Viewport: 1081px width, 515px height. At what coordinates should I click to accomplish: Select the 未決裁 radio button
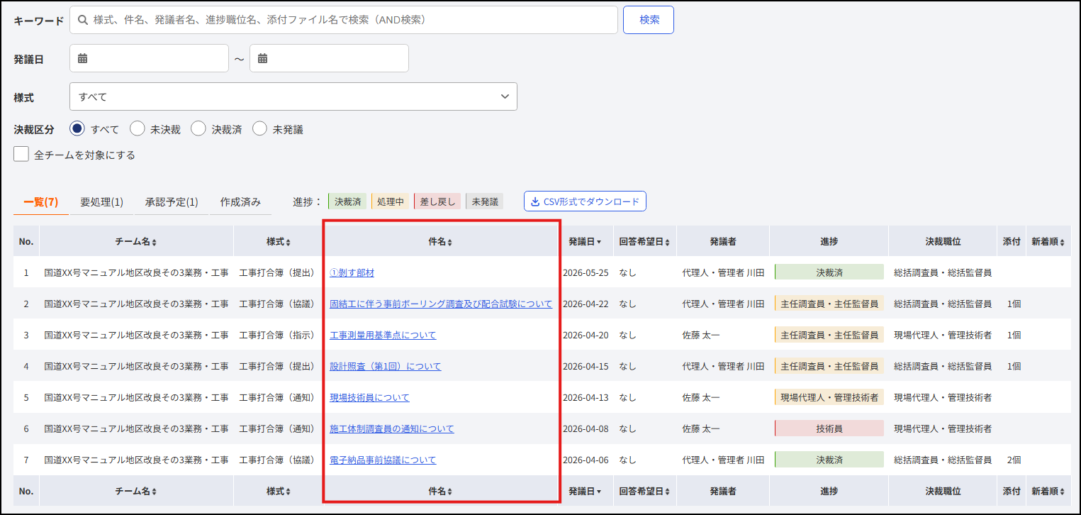(138, 129)
